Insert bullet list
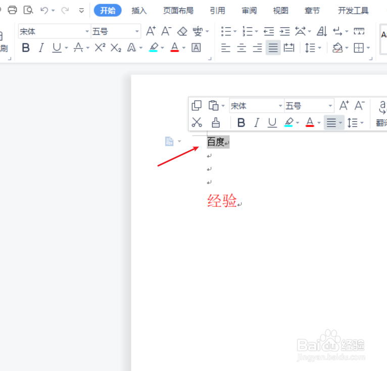 click(x=226, y=31)
